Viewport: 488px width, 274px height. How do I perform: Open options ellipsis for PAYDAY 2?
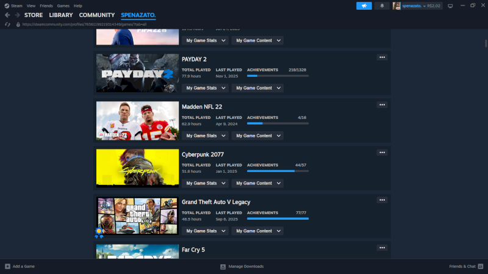(x=382, y=57)
